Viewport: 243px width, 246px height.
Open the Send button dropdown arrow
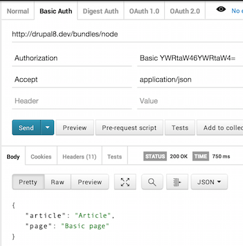coord(48,127)
